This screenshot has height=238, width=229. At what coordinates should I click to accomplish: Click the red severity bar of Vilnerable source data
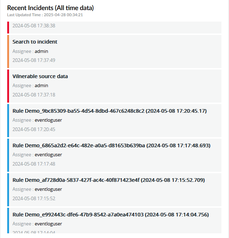pyautogui.click(x=8, y=86)
